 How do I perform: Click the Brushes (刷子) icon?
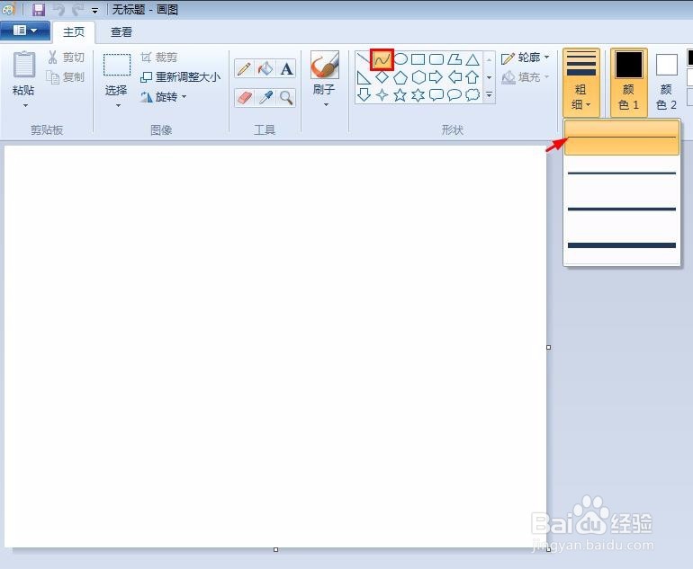click(325, 65)
